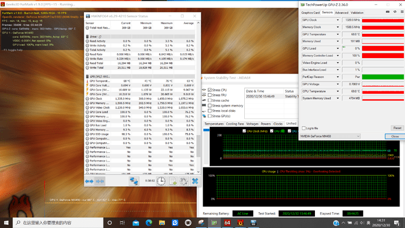Enable the Stress FPU checkbox
This screenshot has height=228, width=405.
coord(210,95)
